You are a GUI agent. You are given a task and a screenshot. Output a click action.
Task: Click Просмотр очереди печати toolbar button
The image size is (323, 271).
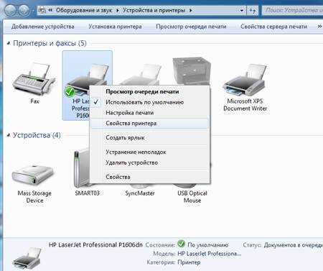(x=191, y=27)
